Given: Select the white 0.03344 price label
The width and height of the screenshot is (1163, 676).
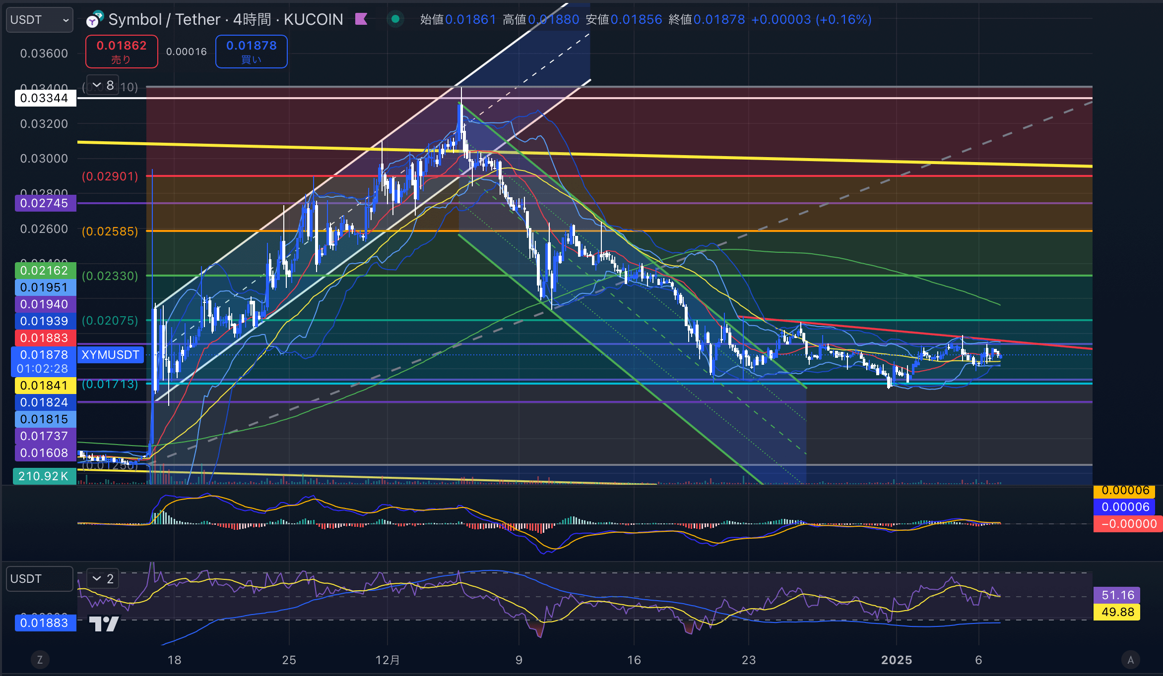Looking at the screenshot, I should click(x=46, y=98).
